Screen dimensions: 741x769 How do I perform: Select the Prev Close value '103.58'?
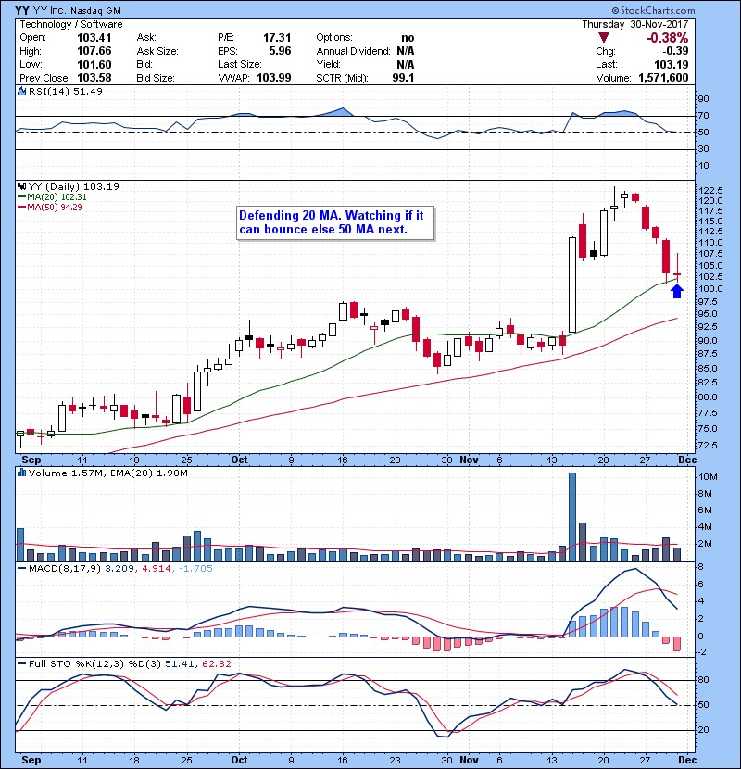(x=94, y=78)
